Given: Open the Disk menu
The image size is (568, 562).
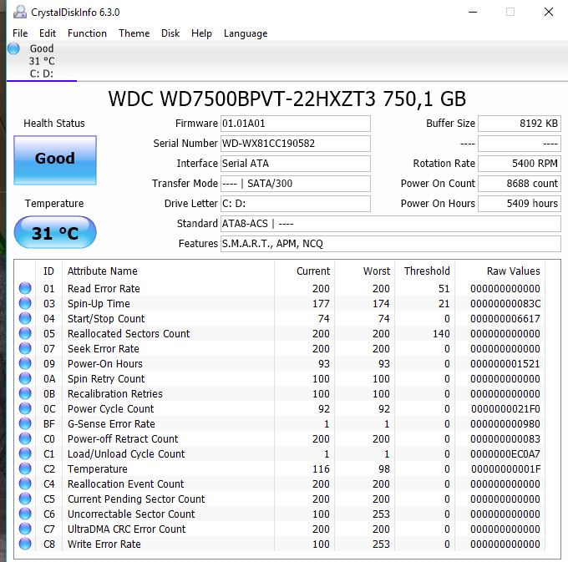Looking at the screenshot, I should tap(170, 33).
